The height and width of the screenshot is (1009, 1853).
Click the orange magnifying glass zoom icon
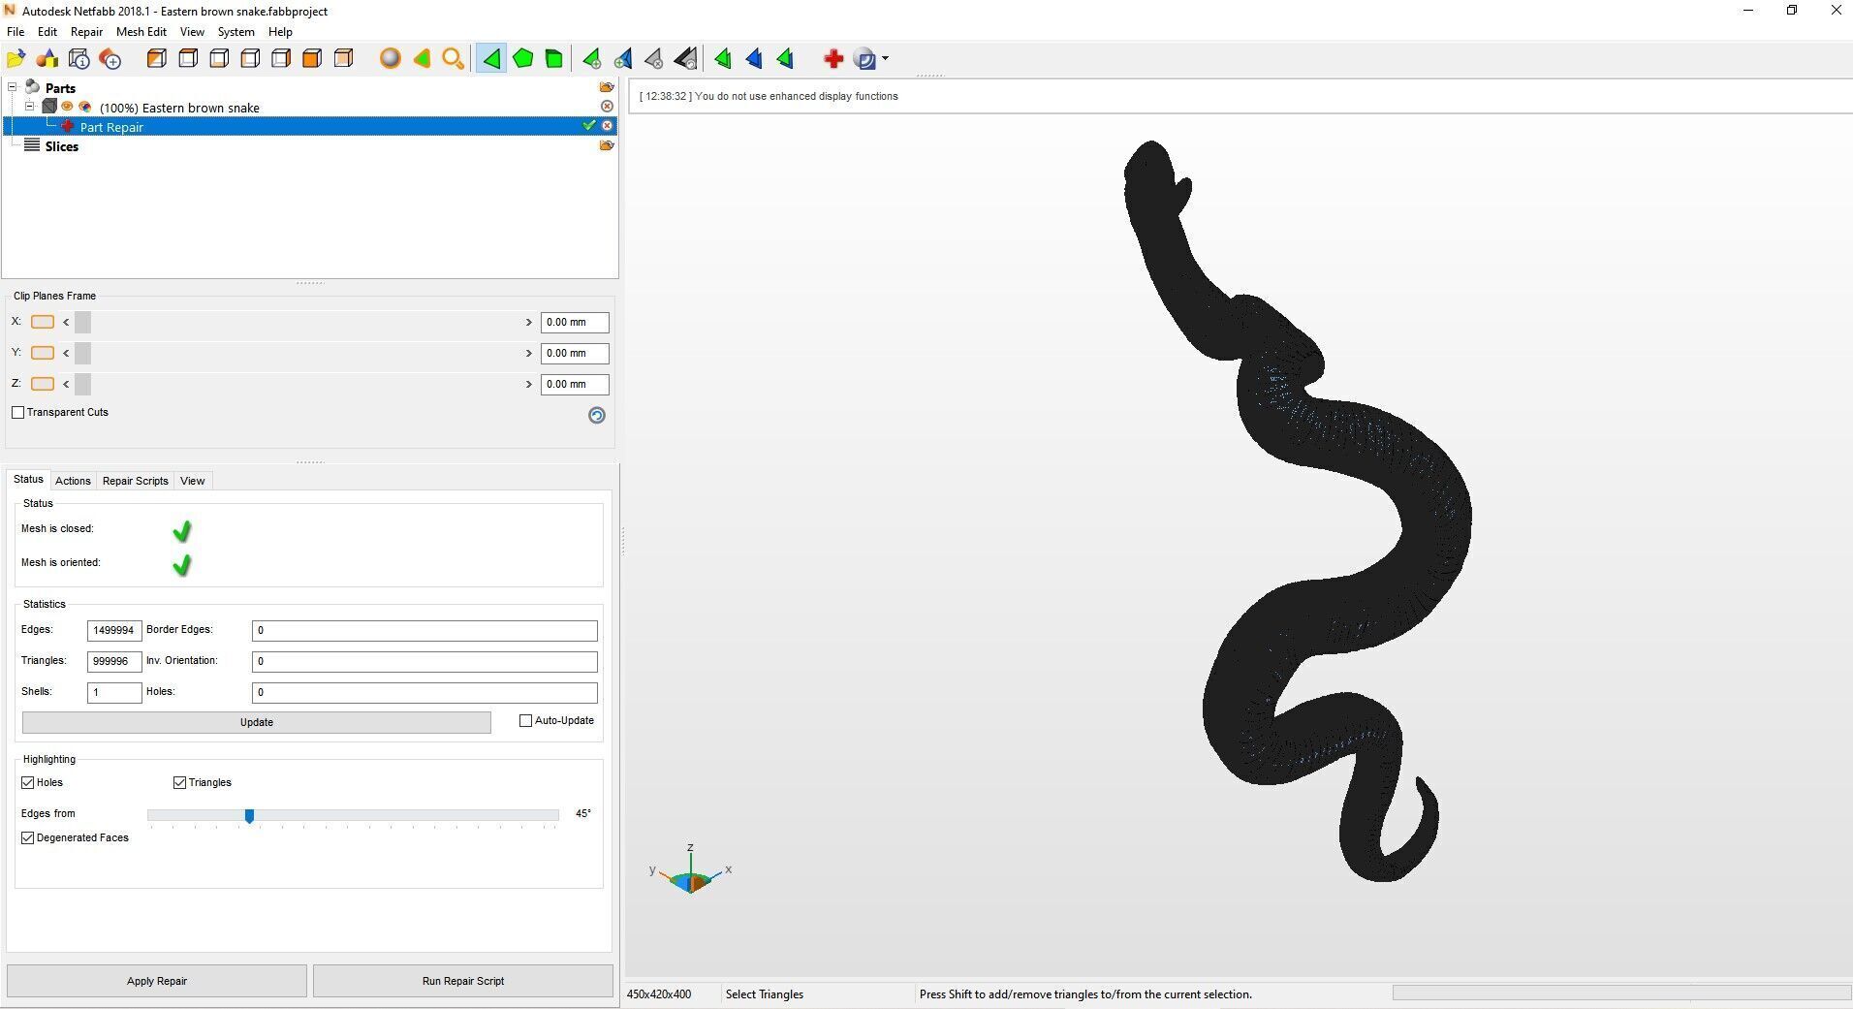coord(453,59)
